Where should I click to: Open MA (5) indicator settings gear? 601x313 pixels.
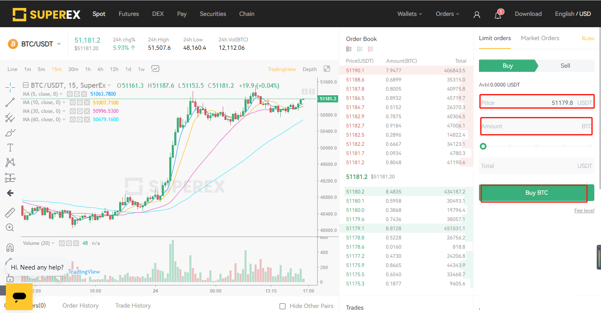(x=77, y=94)
